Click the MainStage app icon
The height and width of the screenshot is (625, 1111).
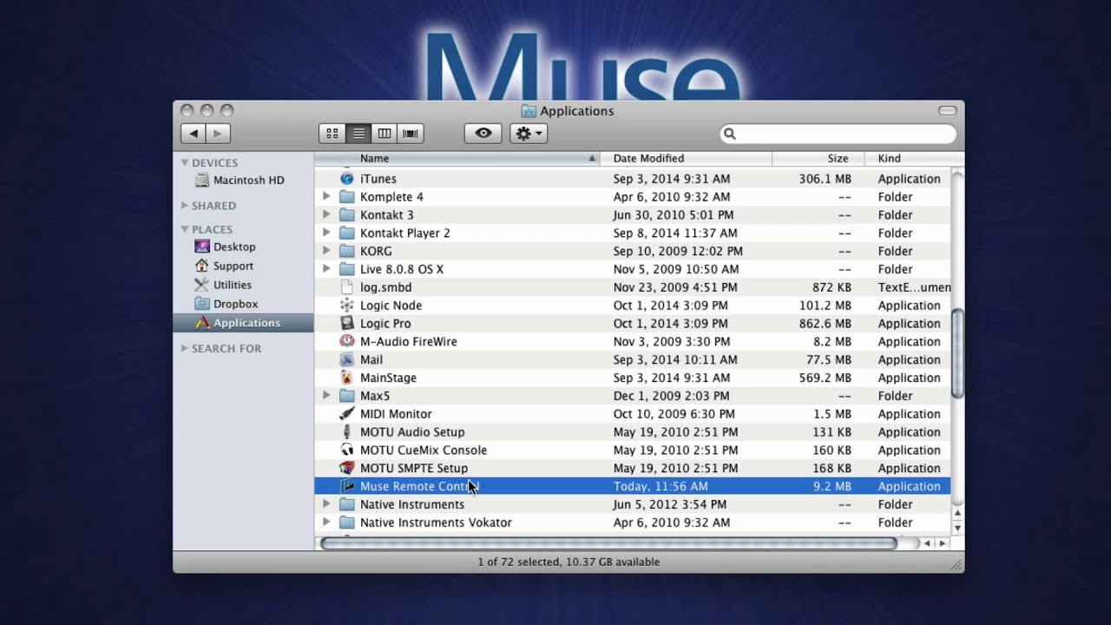click(x=347, y=378)
